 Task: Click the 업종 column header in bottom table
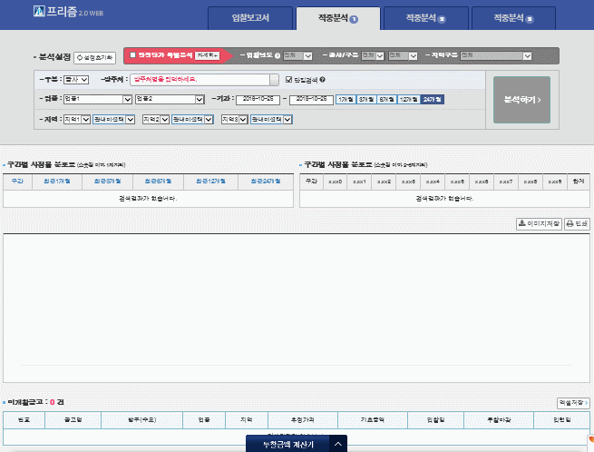[204, 420]
